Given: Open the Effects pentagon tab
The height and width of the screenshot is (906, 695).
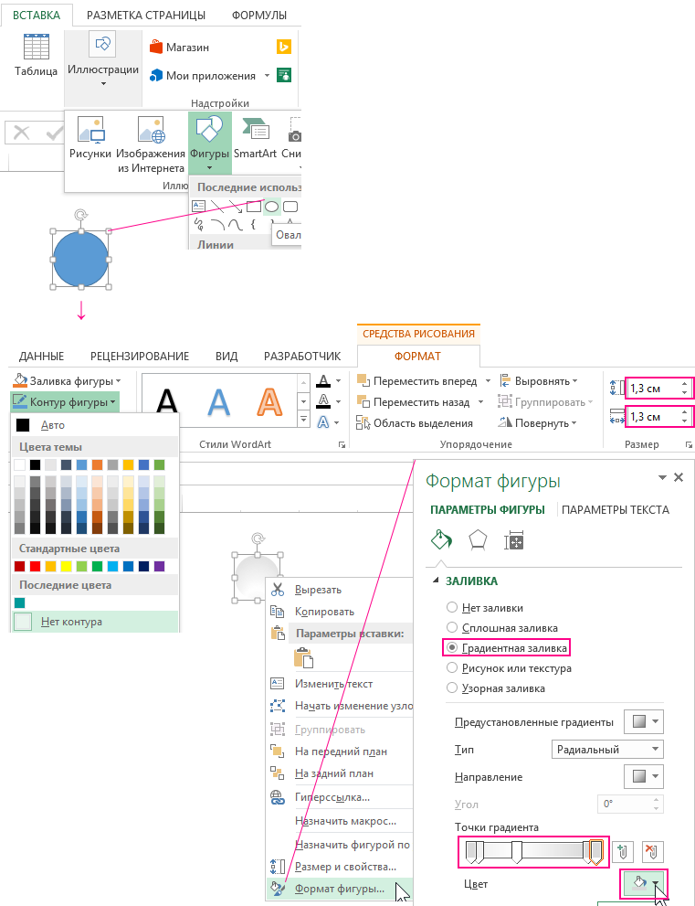Looking at the screenshot, I should pos(477,540).
